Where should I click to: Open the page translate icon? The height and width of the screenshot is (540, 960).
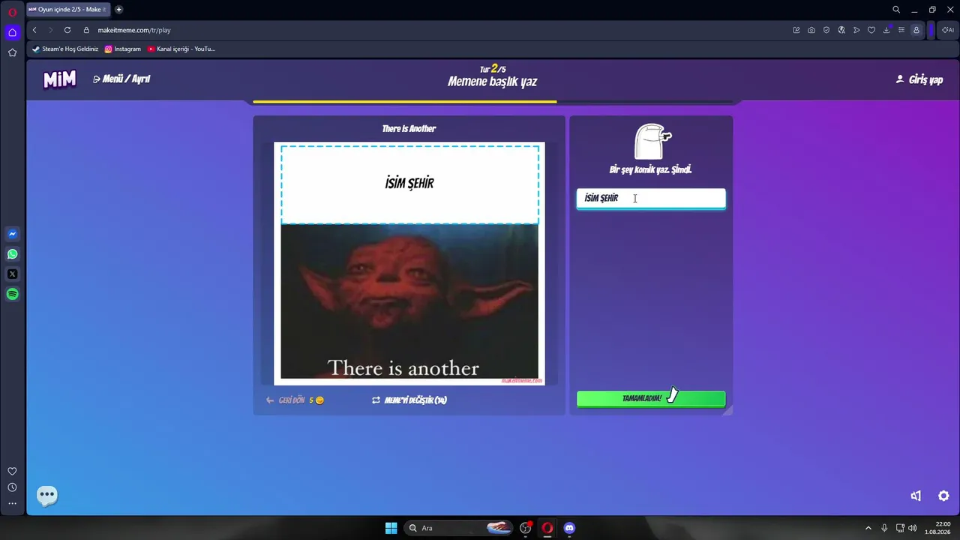[841, 30]
